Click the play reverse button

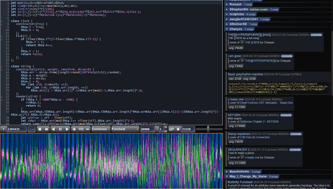(53, 129)
